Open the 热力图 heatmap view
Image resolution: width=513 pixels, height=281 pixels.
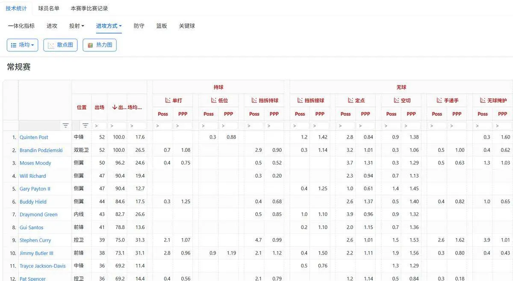point(99,45)
